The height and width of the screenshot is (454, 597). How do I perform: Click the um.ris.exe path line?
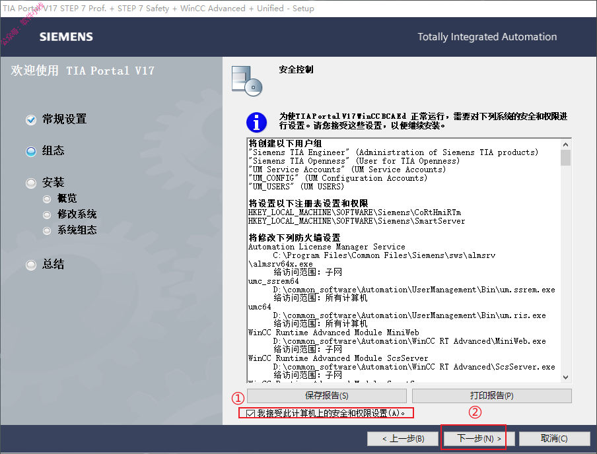pos(409,315)
